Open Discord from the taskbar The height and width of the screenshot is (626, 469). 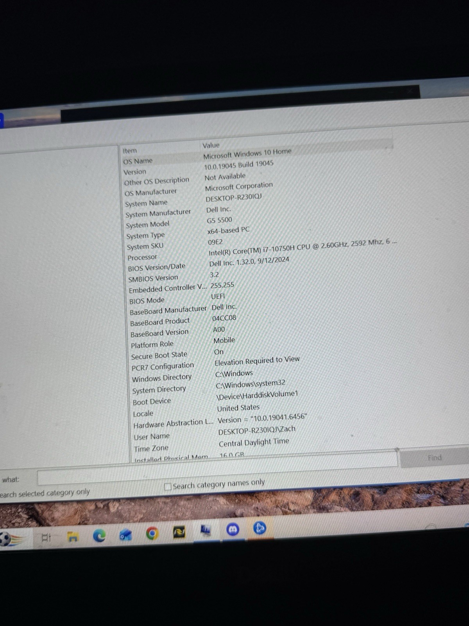click(233, 529)
